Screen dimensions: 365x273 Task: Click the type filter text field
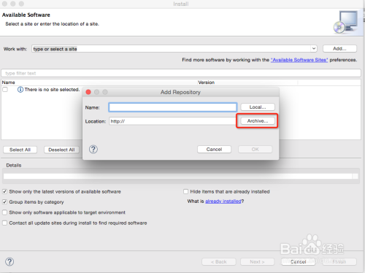pyautogui.click(x=181, y=73)
